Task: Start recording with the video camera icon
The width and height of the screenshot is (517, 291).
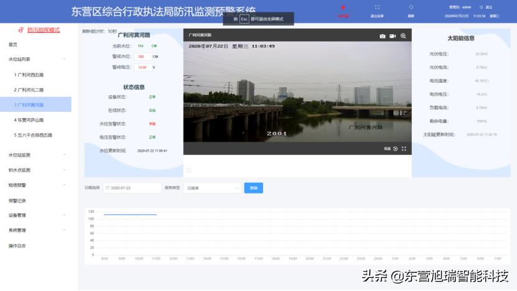Action: [393, 36]
